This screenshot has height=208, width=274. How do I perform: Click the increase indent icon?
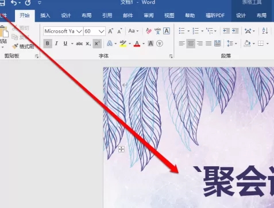235,31
